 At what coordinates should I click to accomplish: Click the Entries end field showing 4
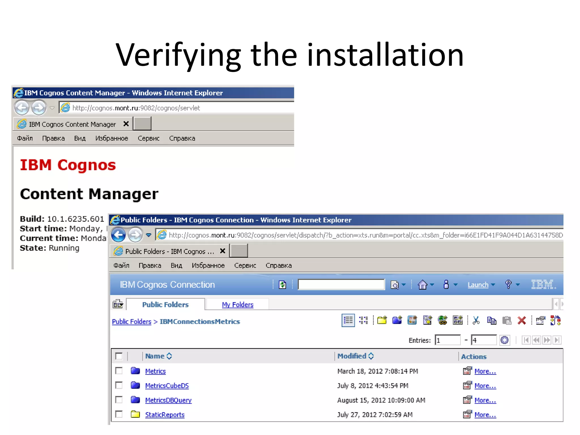[484, 340]
